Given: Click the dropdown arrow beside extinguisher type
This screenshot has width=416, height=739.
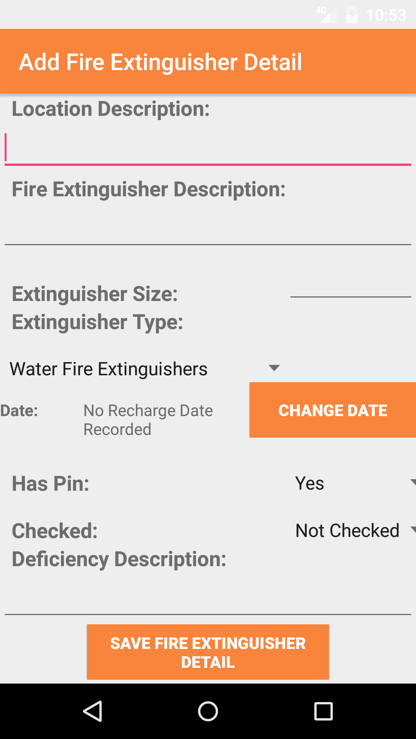Looking at the screenshot, I should tap(274, 368).
